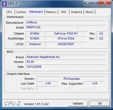Click the Max. Supported label
Viewport: 113px width, 110px height.
click(x=72, y=84)
